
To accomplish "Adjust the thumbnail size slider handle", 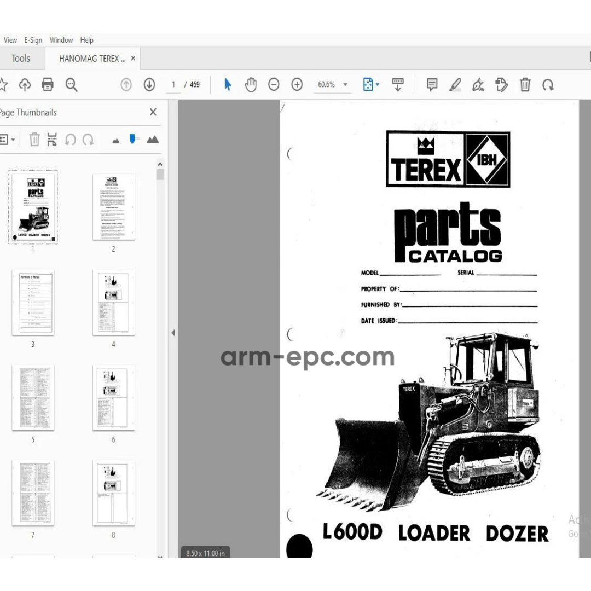I will click(132, 139).
